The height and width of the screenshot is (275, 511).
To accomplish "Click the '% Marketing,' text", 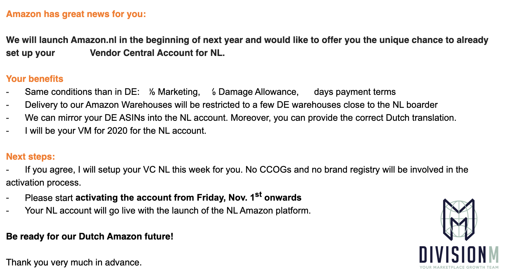I will (x=174, y=92).
